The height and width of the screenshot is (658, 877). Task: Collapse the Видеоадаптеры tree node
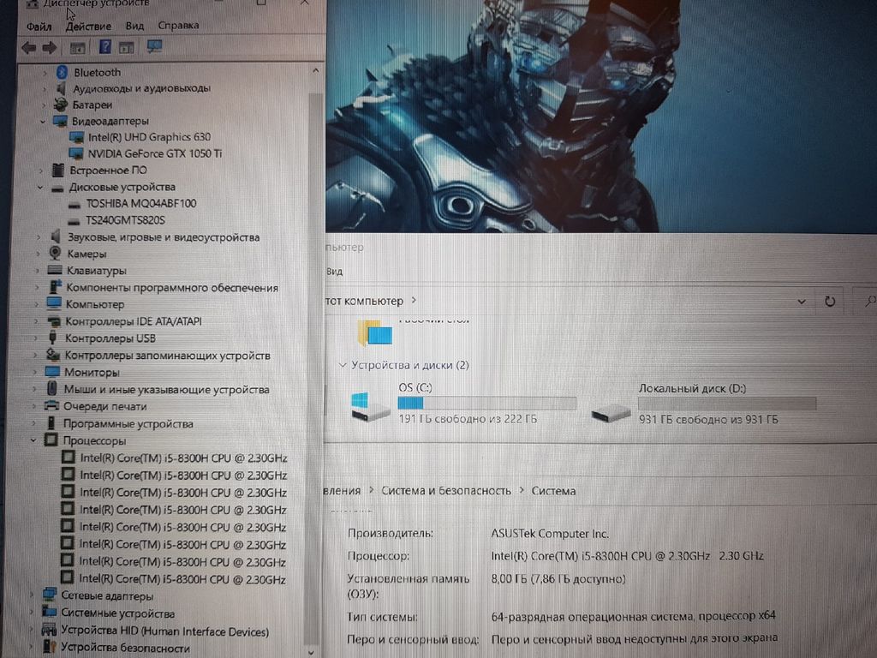click(42, 122)
